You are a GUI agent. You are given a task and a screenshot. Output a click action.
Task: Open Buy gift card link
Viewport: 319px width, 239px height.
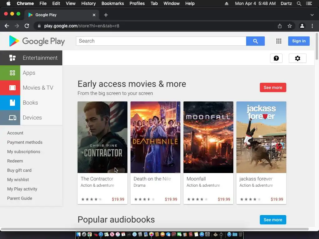click(19, 170)
